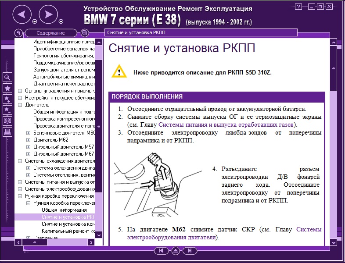345x263 pixels.
Task: Select Идентификационные номера in the tree
Action: pyautogui.click(x=64, y=42)
